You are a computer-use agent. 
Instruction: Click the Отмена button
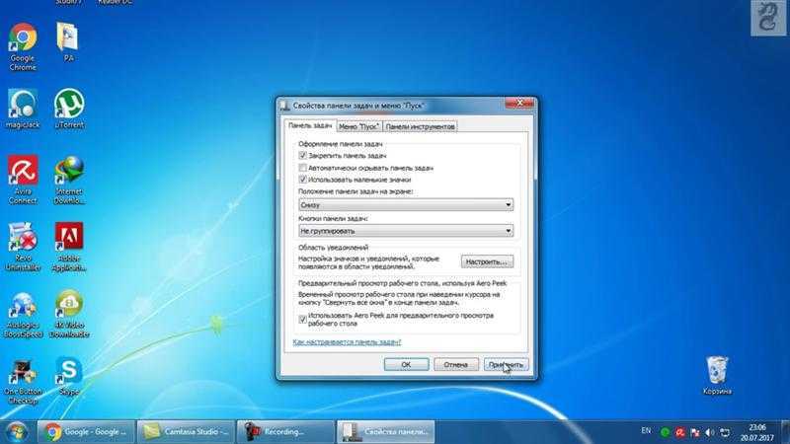(x=456, y=364)
